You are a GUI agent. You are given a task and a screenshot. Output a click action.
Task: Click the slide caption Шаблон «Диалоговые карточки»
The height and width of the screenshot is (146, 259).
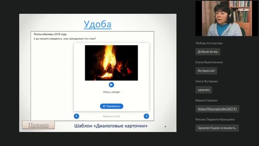(x=111, y=126)
